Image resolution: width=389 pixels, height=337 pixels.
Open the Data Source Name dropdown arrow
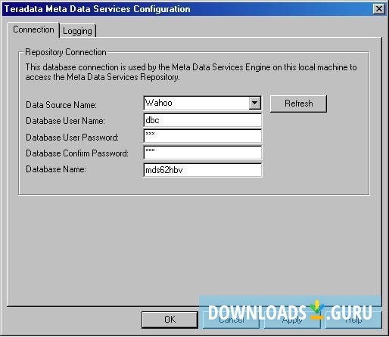click(255, 103)
